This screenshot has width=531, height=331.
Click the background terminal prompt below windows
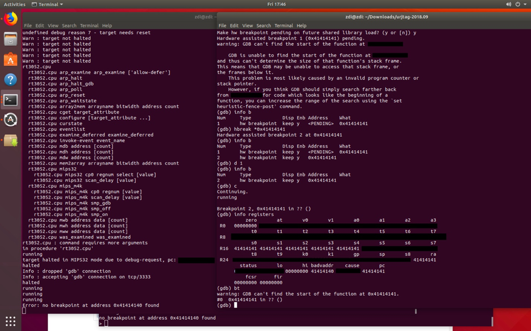pyautogui.click(x=103, y=323)
